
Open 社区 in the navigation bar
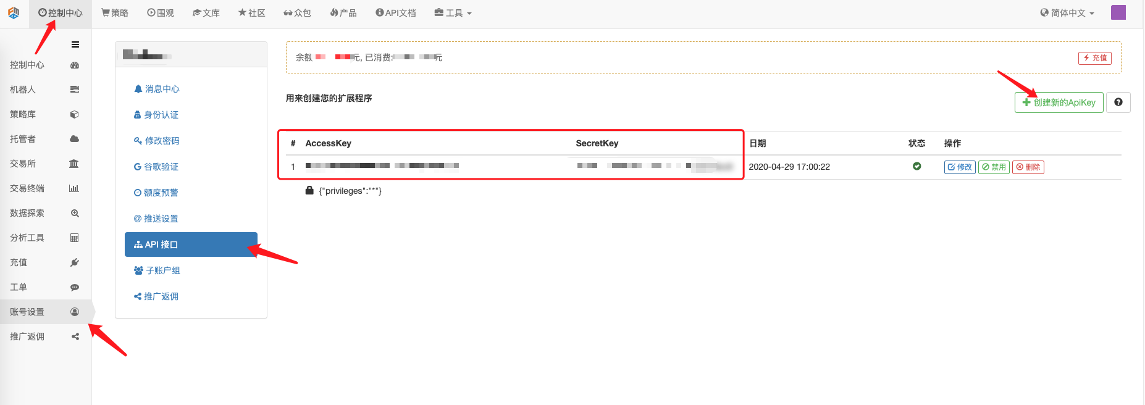(x=252, y=13)
